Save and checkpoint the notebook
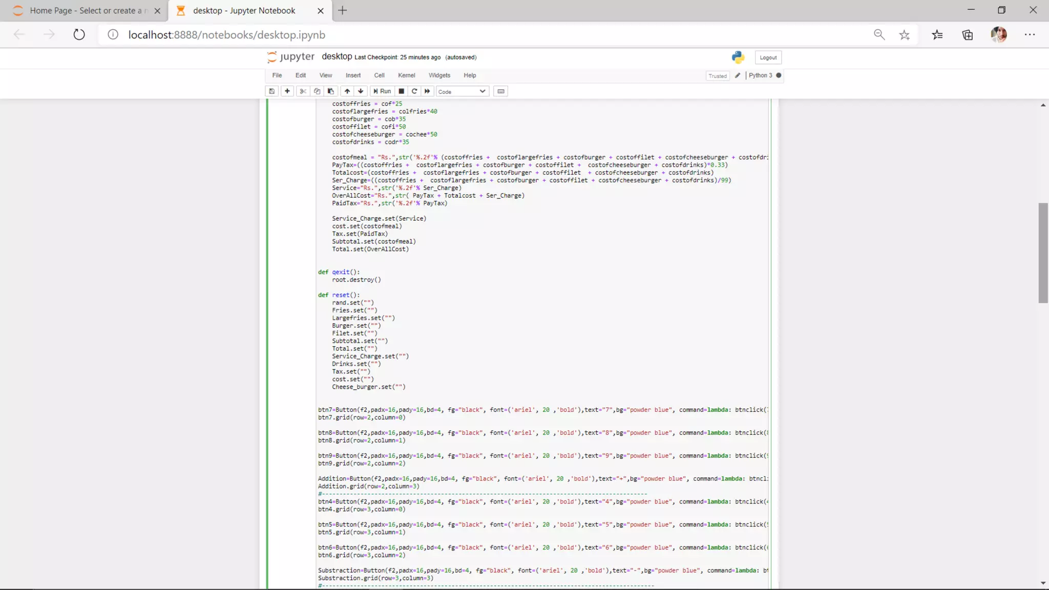The image size is (1049, 590). coord(272,91)
